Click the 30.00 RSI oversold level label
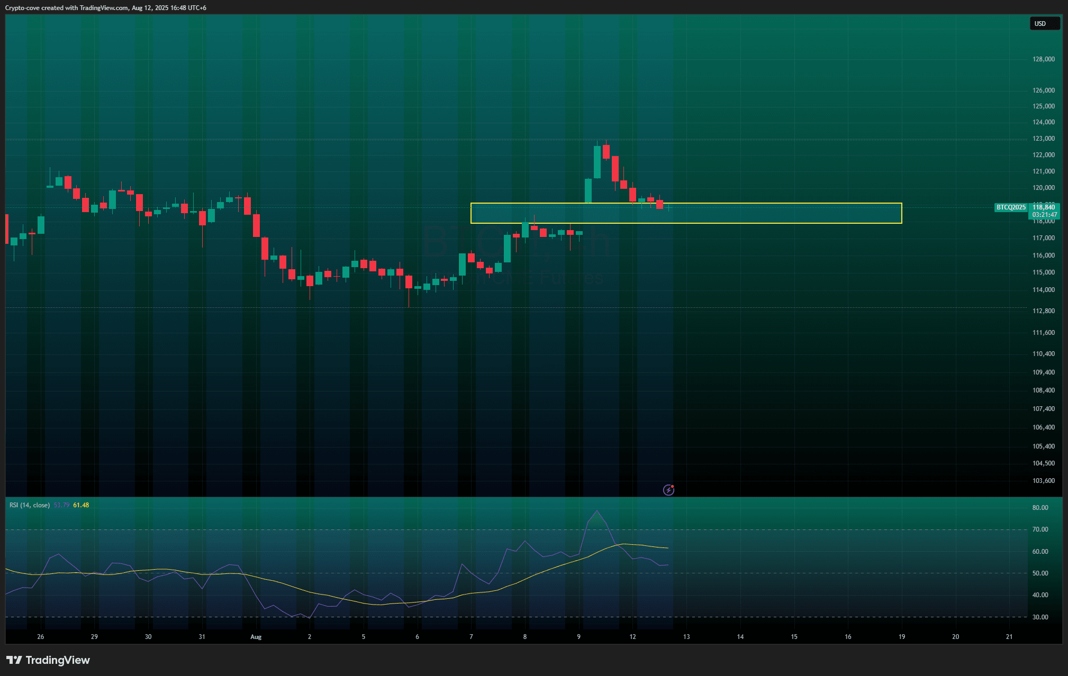This screenshot has width=1068, height=676. click(x=1040, y=617)
